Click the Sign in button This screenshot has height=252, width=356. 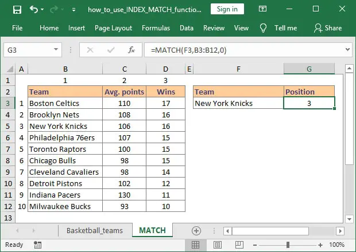pyautogui.click(x=227, y=9)
